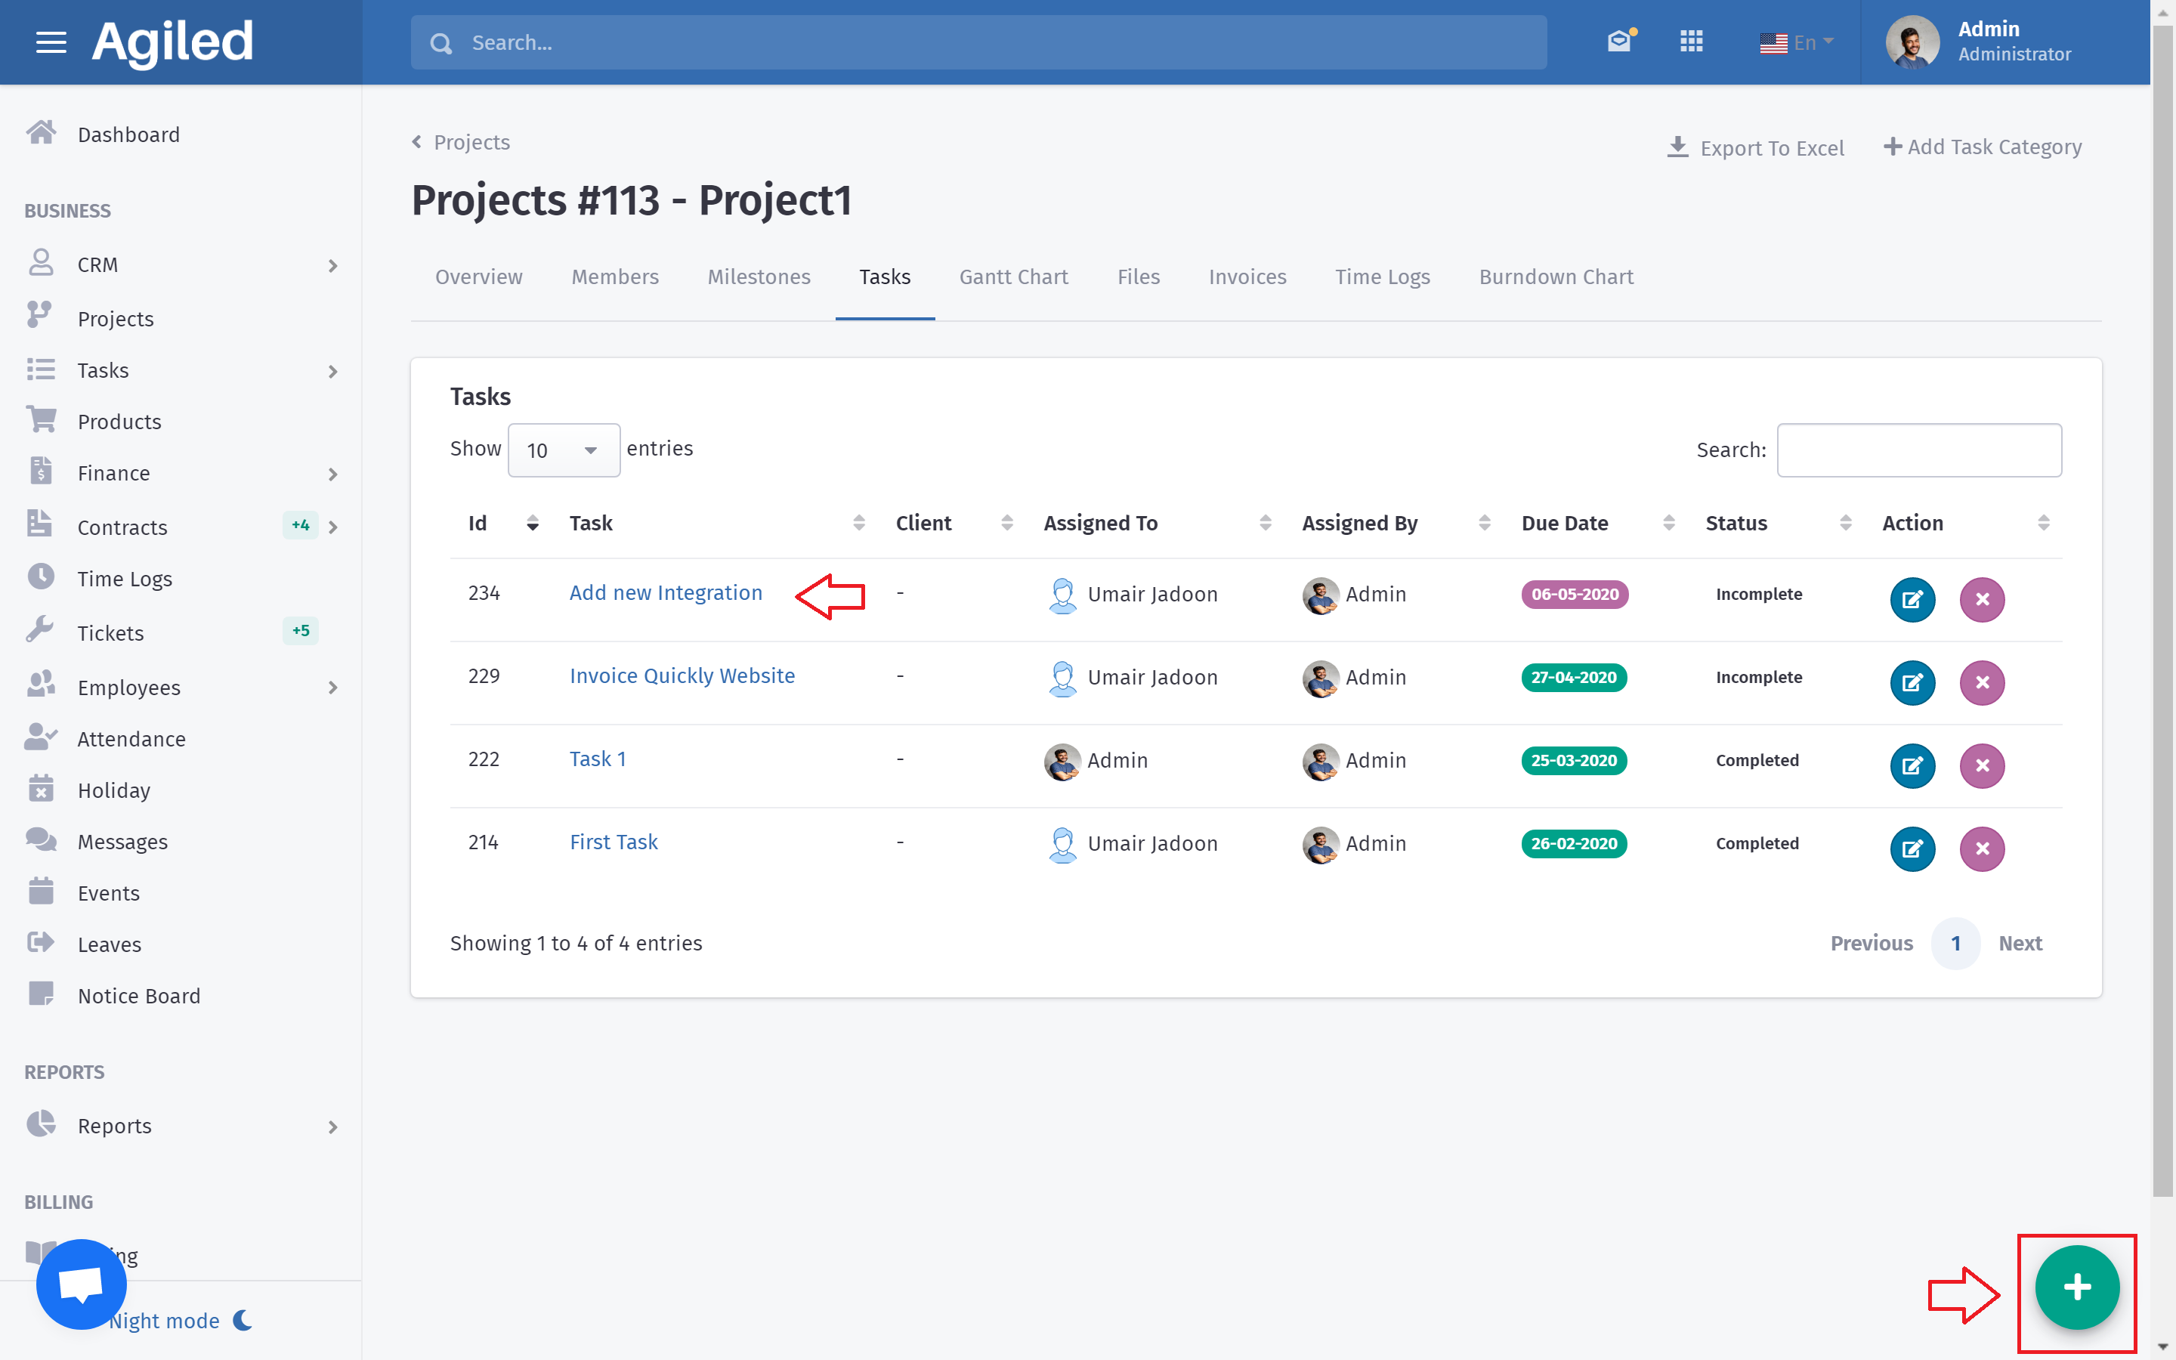The width and height of the screenshot is (2176, 1360).
Task: Delete the Invoice Quickly Website task
Action: [1982, 683]
